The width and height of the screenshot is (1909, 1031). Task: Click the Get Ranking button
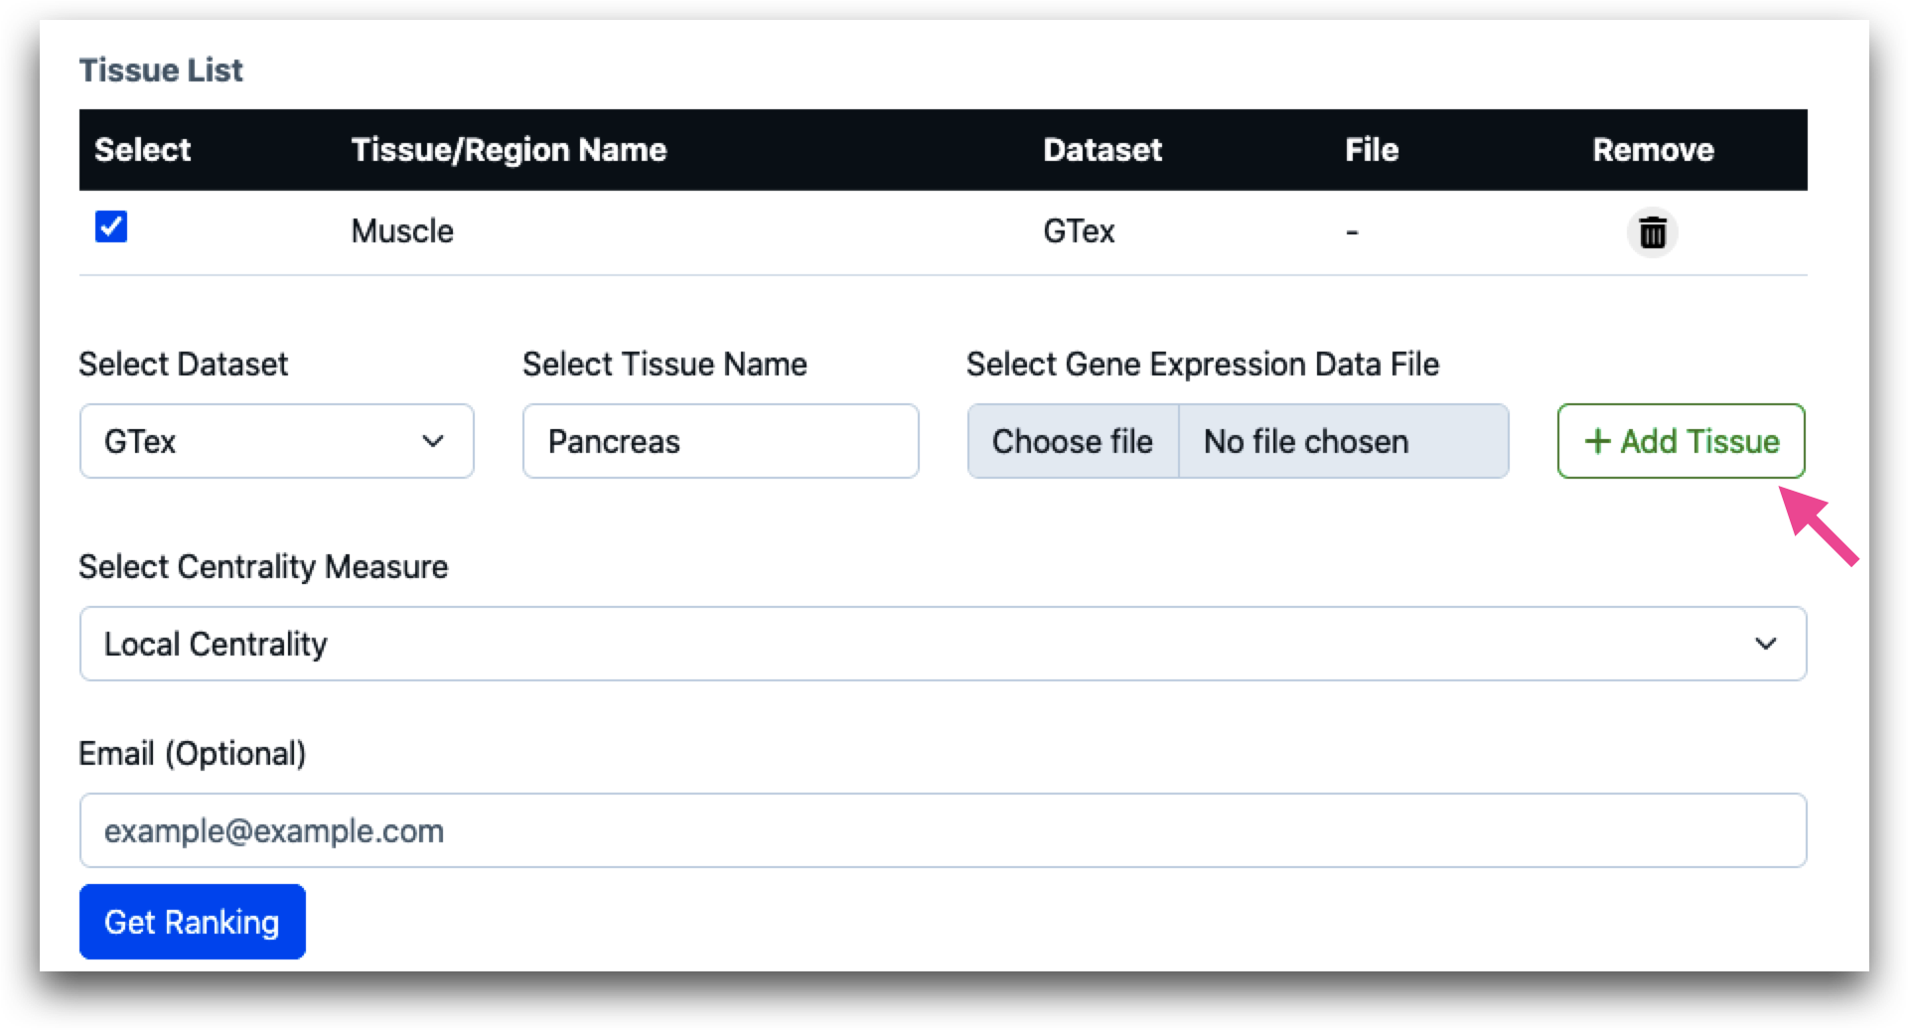pos(193,922)
